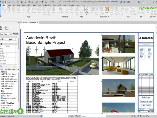This screenshot has height=118, width=157.
Task: Switch to the Architecture ribbon tab
Action: 4,5
